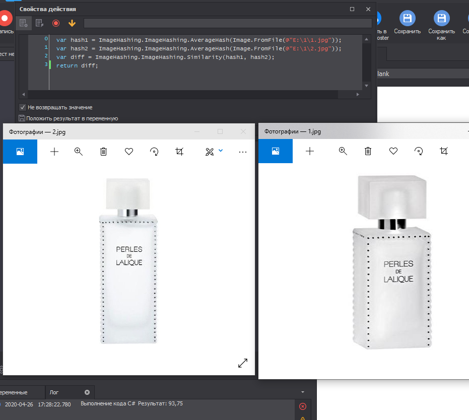Favorite the image with heart in 1.jpg window
The width and height of the screenshot is (469, 420).
click(393, 151)
